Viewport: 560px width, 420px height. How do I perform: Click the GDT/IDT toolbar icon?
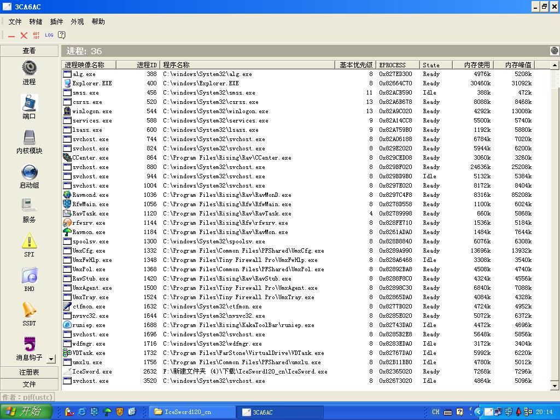point(36,35)
